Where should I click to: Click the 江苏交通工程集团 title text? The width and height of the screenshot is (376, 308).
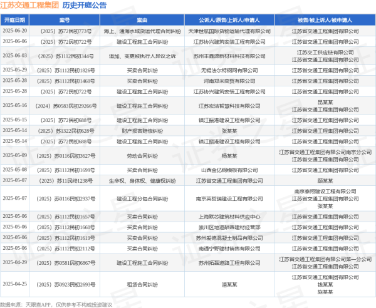tap(29, 5)
